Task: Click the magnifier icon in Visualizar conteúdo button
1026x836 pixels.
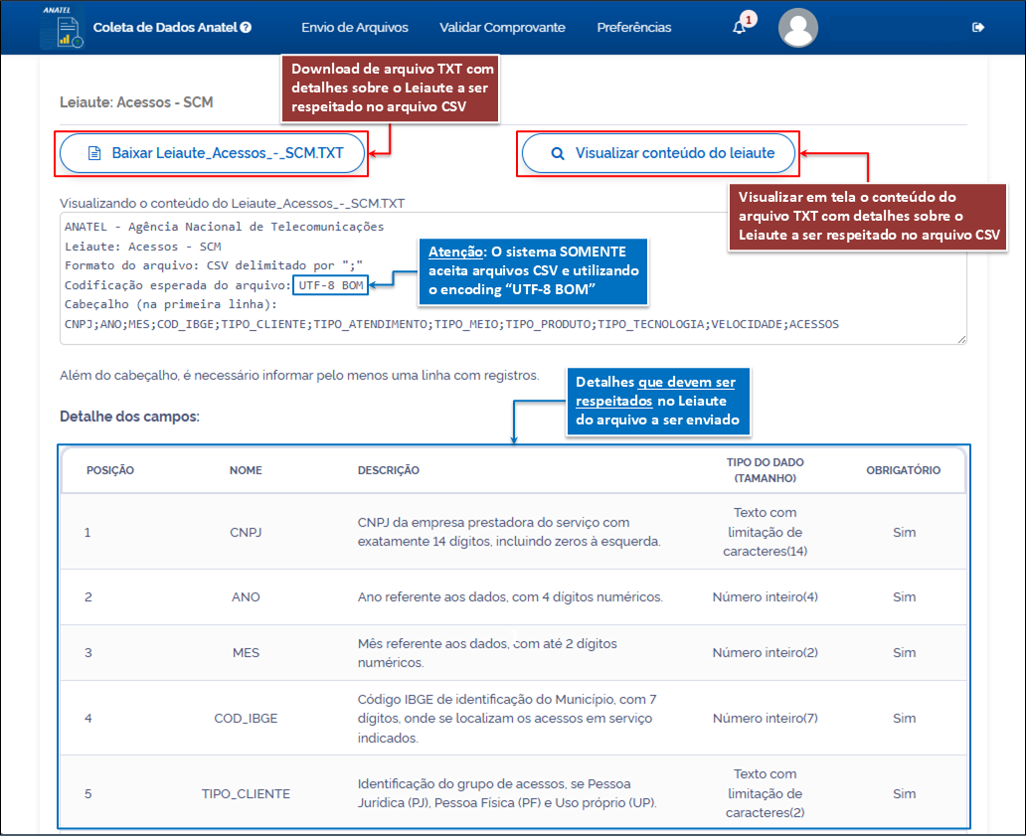Action: click(558, 154)
